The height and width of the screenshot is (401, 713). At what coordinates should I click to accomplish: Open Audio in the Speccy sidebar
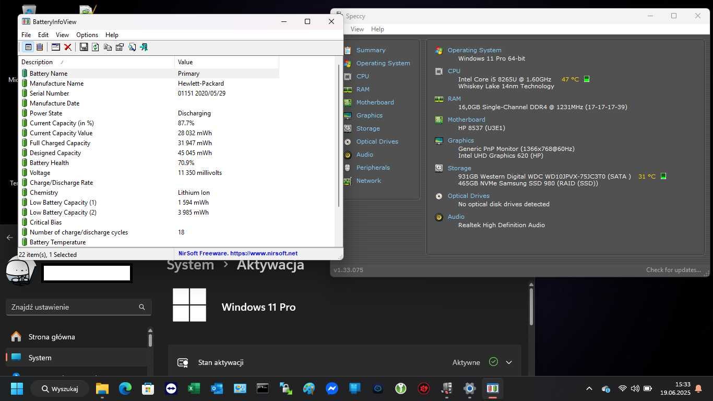(x=364, y=155)
